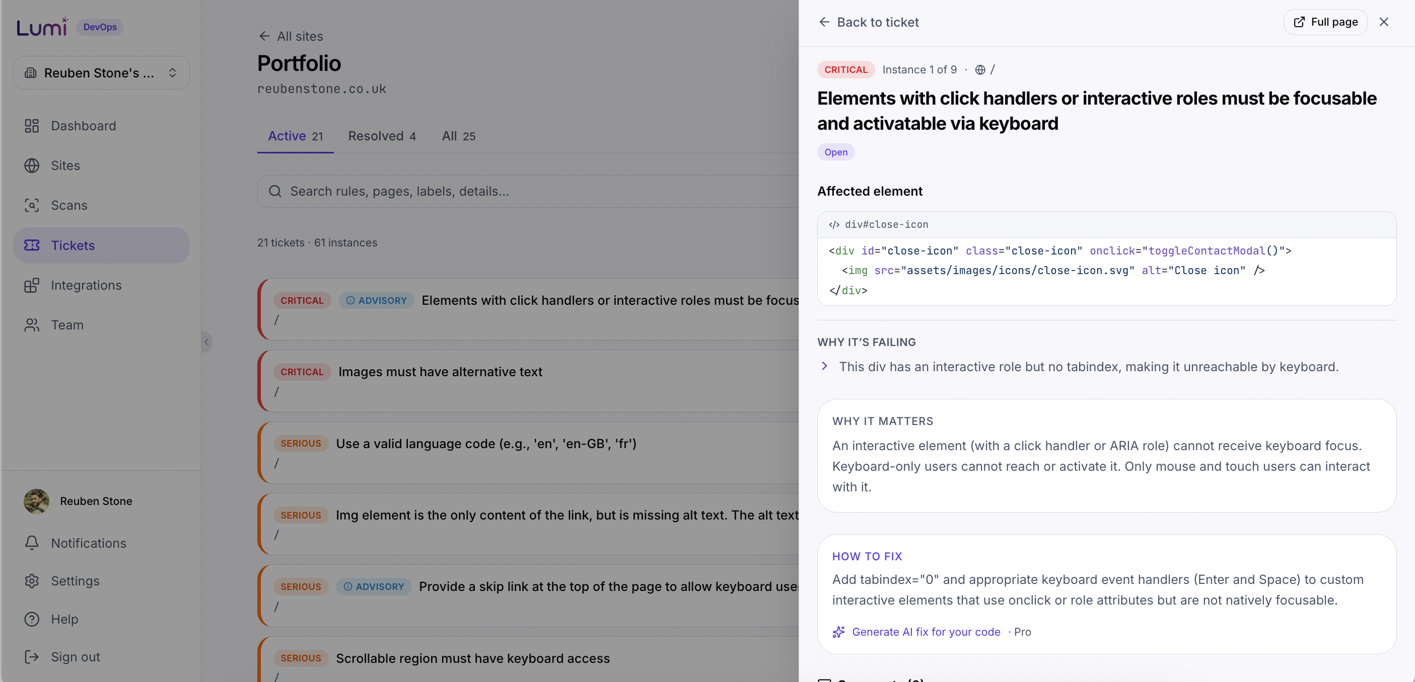Click the Instance 1 of 9 label
The height and width of the screenshot is (682, 1415).
pyautogui.click(x=919, y=70)
